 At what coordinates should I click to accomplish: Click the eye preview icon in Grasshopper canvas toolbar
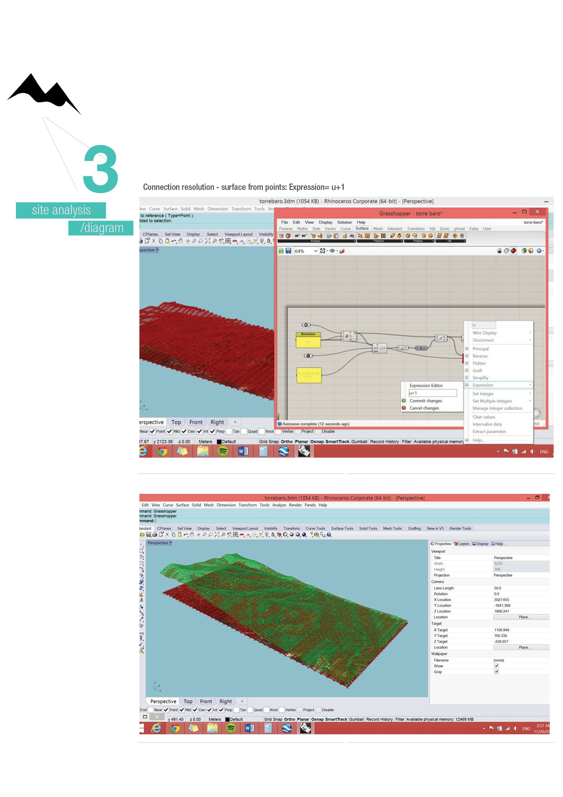(332, 251)
